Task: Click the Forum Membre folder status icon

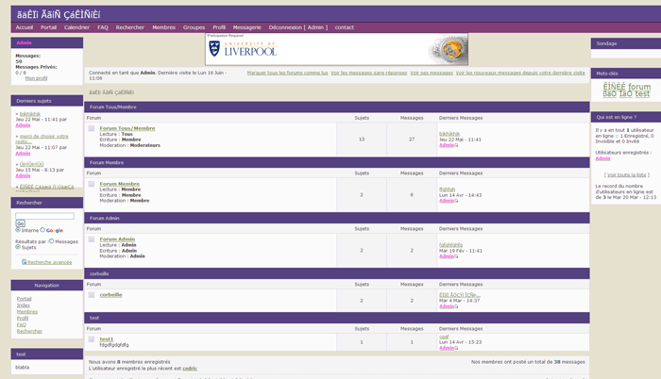Action: click(x=91, y=184)
